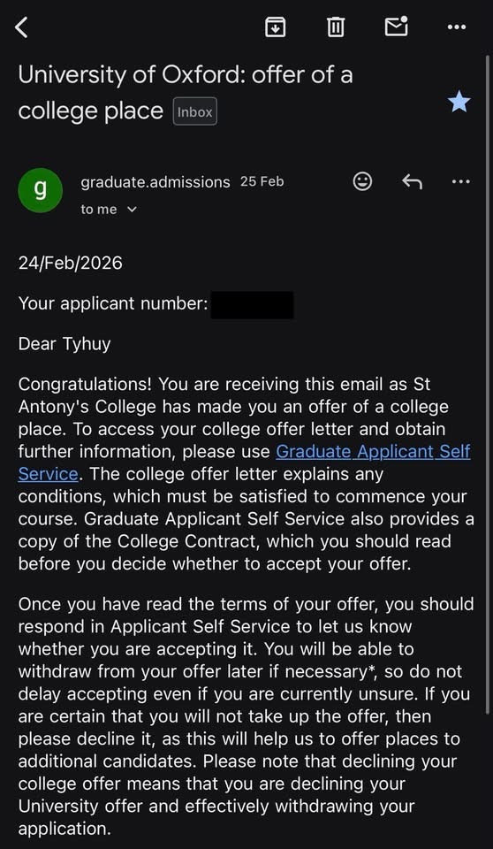The image size is (493, 849).
Task: Tap the blacked-out applicant number box
Action: click(252, 304)
